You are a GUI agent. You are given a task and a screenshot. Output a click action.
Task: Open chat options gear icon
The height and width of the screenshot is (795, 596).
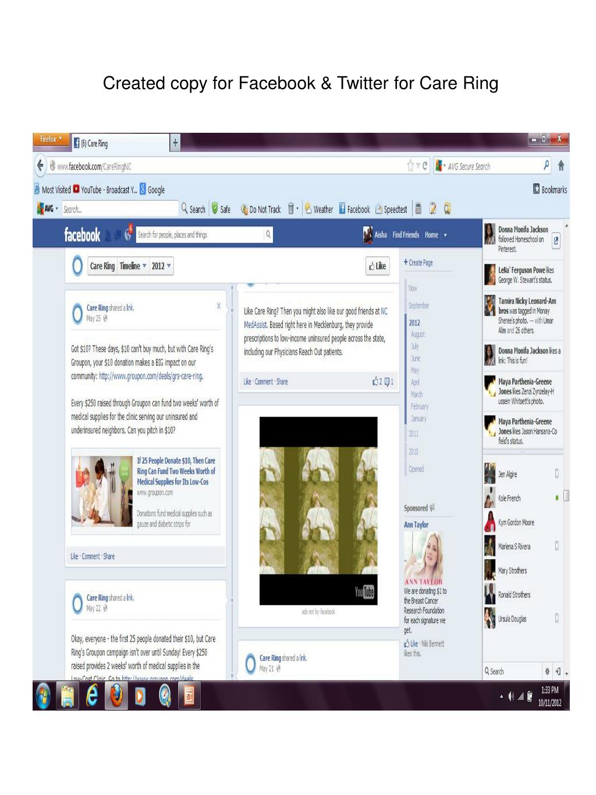click(x=547, y=672)
